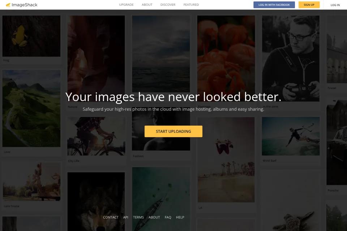
Task: Open the green hills Love photo
Action: coord(31,108)
